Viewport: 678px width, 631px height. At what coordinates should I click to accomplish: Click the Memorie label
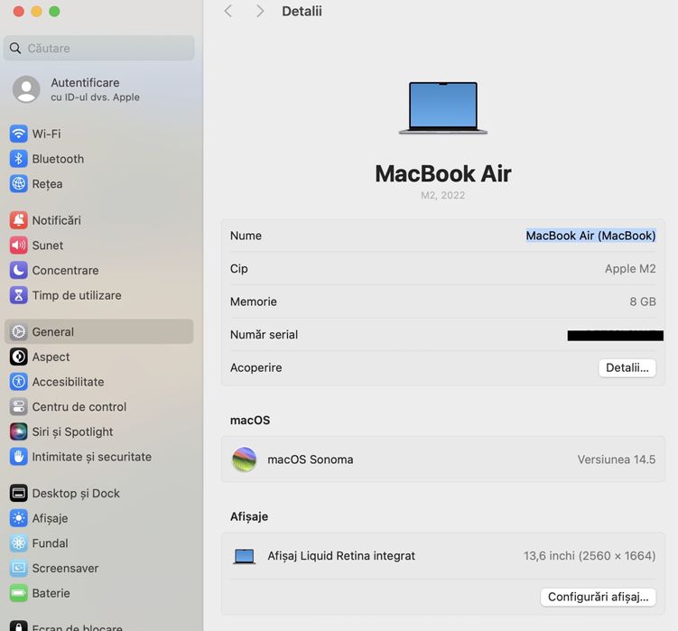tap(254, 302)
